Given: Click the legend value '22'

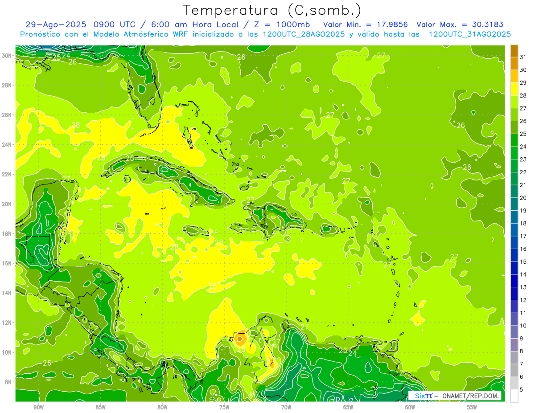Looking at the screenshot, I should pos(523,172).
